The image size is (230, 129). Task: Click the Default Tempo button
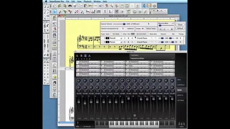151,29
